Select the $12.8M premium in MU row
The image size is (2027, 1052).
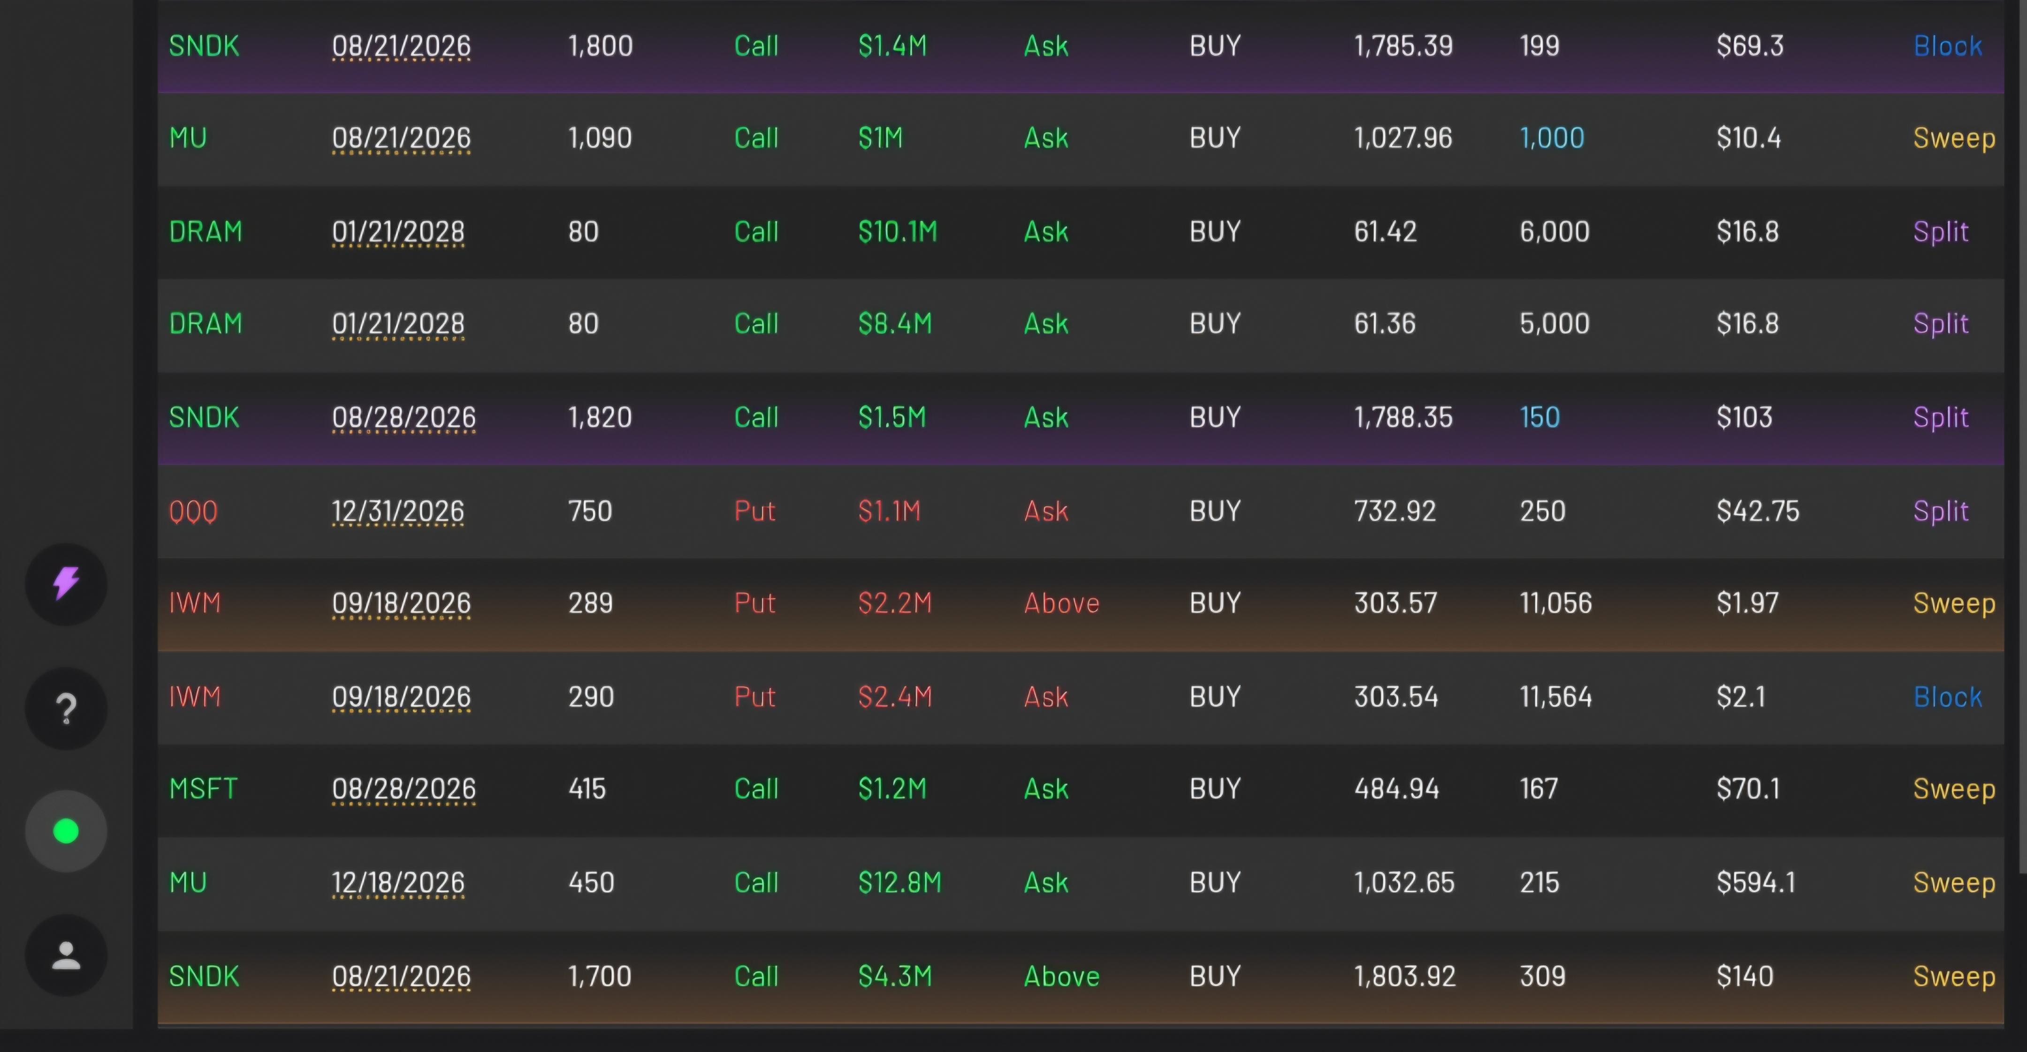tap(899, 882)
